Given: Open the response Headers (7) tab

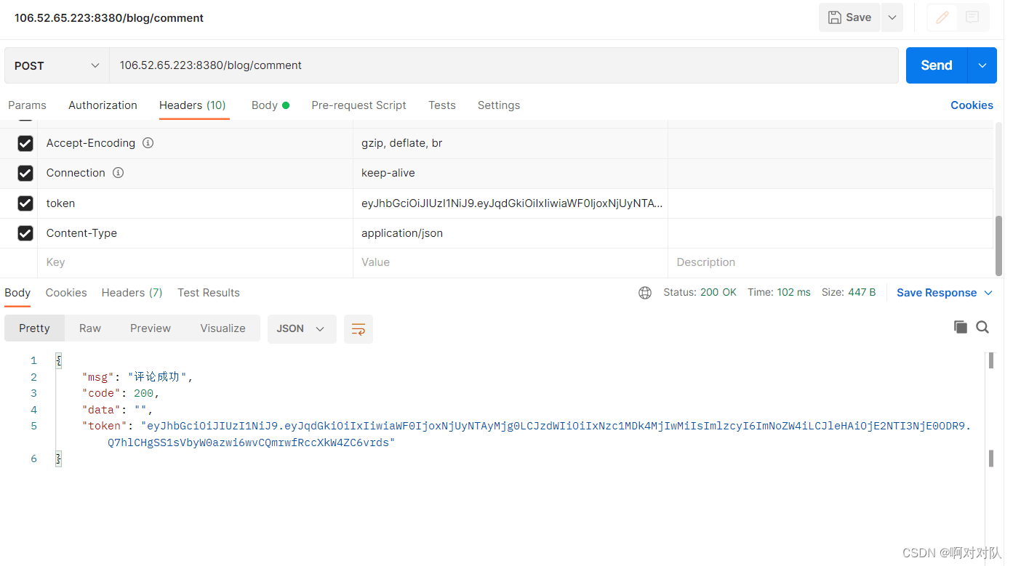Looking at the screenshot, I should tap(132, 293).
